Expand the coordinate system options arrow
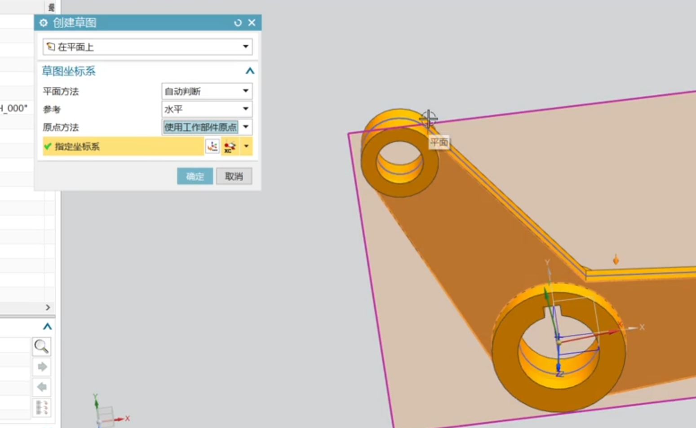This screenshot has width=696, height=428. point(246,146)
